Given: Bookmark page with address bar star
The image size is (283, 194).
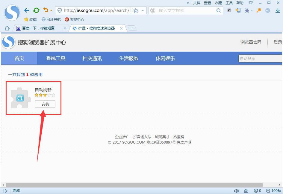Looking at the screenshot, I should tap(136, 10).
